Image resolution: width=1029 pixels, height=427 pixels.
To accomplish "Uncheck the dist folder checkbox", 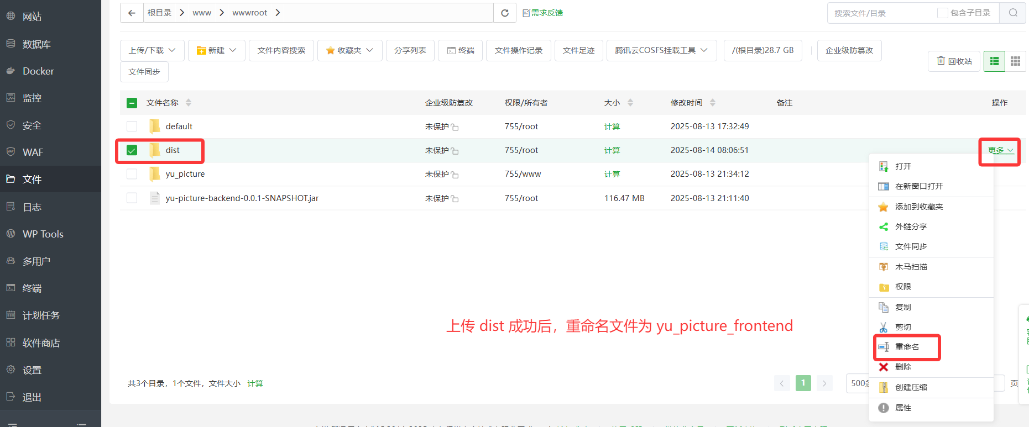I will pos(132,150).
